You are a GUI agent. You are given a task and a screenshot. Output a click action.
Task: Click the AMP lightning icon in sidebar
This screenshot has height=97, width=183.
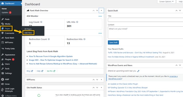coord(3,79)
